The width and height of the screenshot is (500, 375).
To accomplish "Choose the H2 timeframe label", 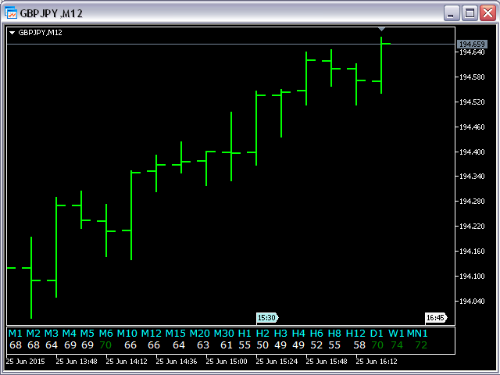I will [x=262, y=334].
